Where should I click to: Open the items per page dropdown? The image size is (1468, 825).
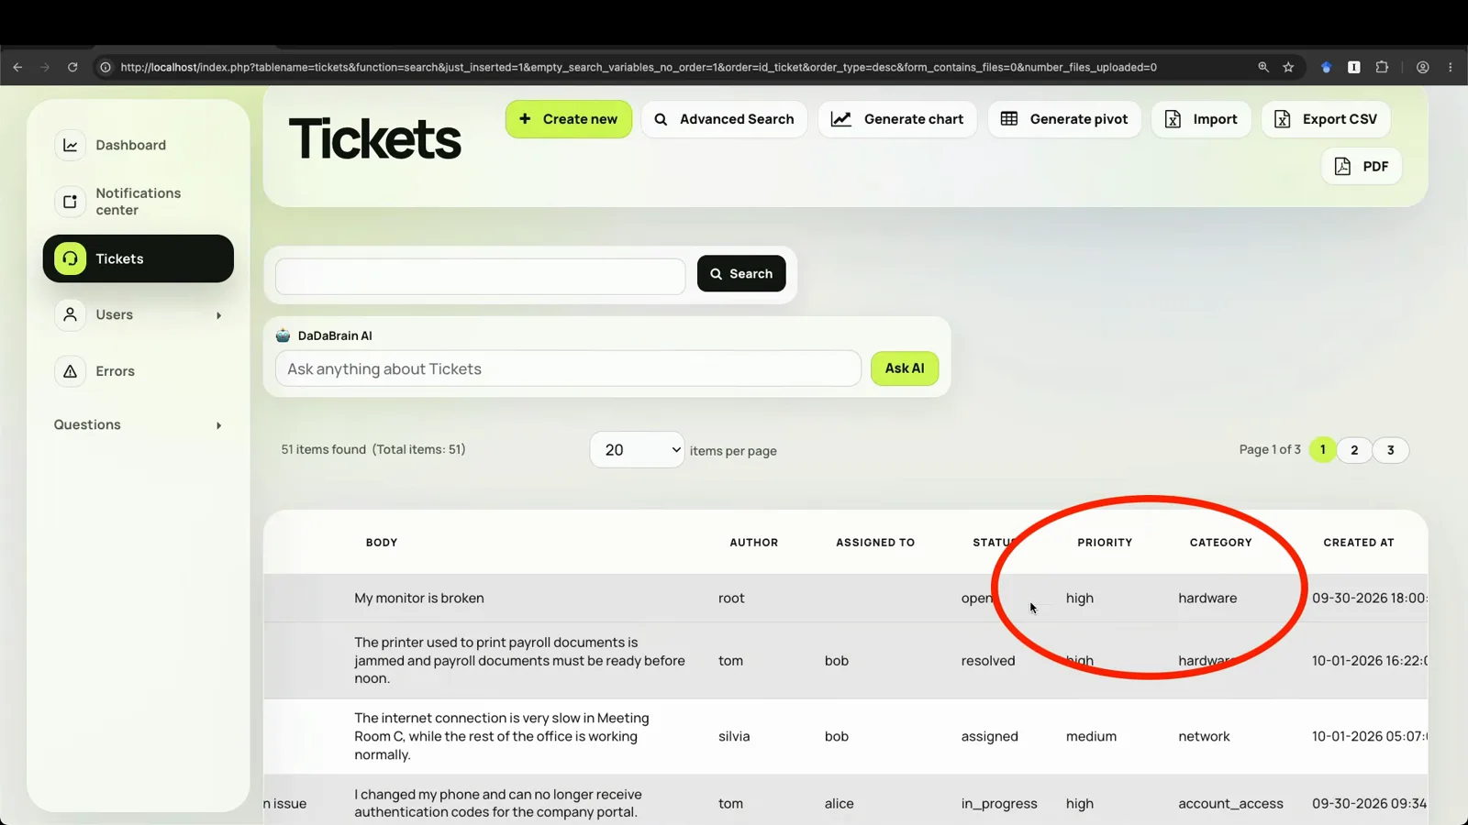(637, 450)
